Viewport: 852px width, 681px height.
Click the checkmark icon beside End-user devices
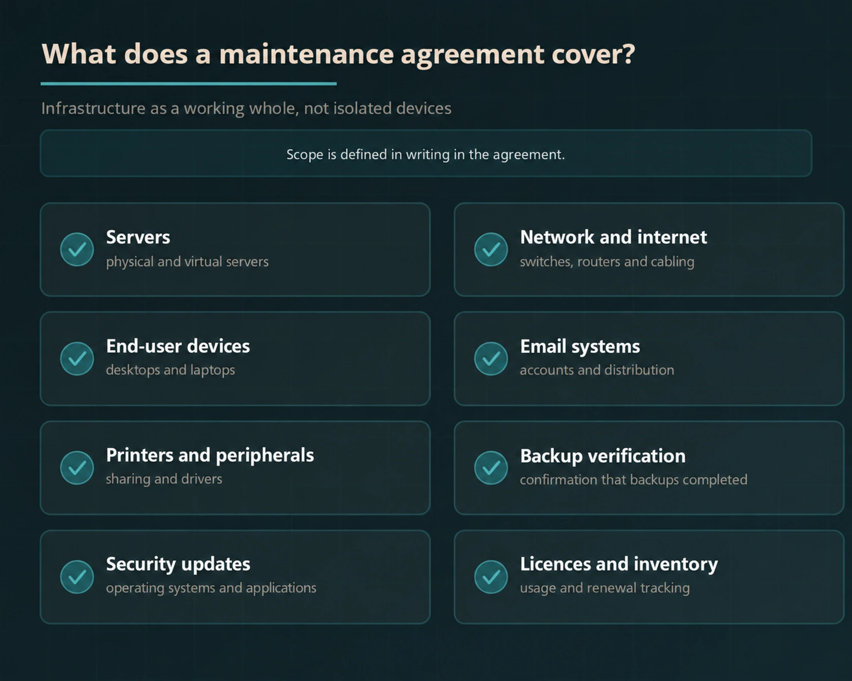77,359
